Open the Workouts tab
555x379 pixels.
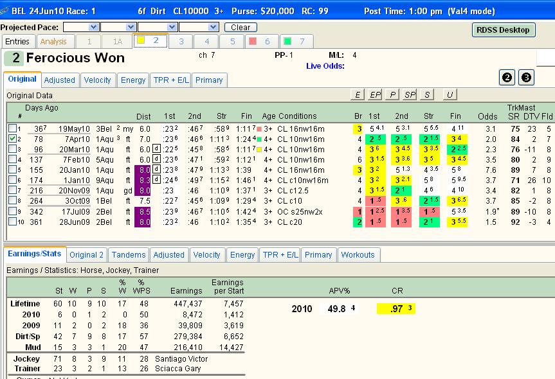(x=358, y=254)
